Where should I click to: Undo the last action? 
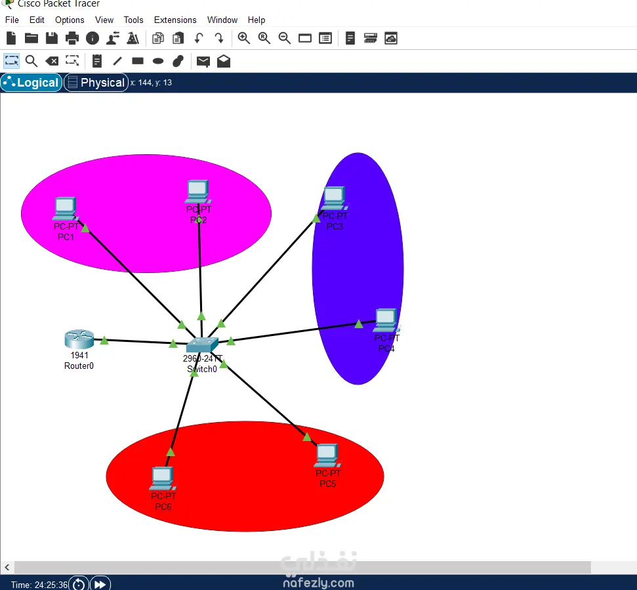[x=199, y=38]
